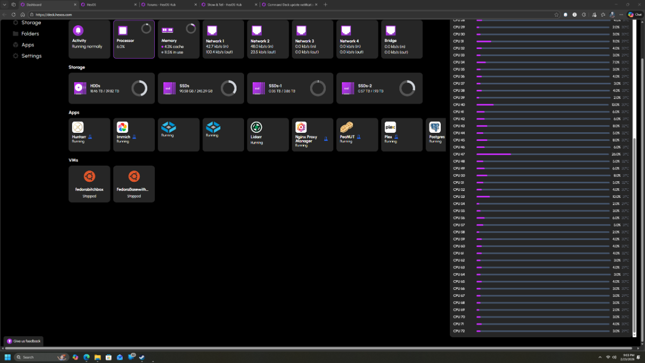Click the Memory usage card
Screen dimensions: 645x363
point(178,39)
